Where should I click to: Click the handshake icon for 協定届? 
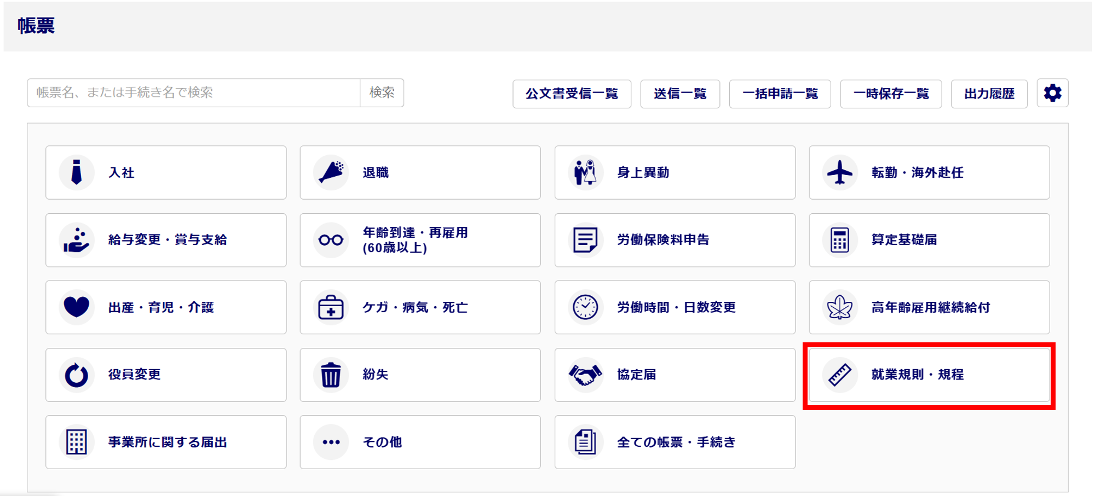tap(585, 375)
